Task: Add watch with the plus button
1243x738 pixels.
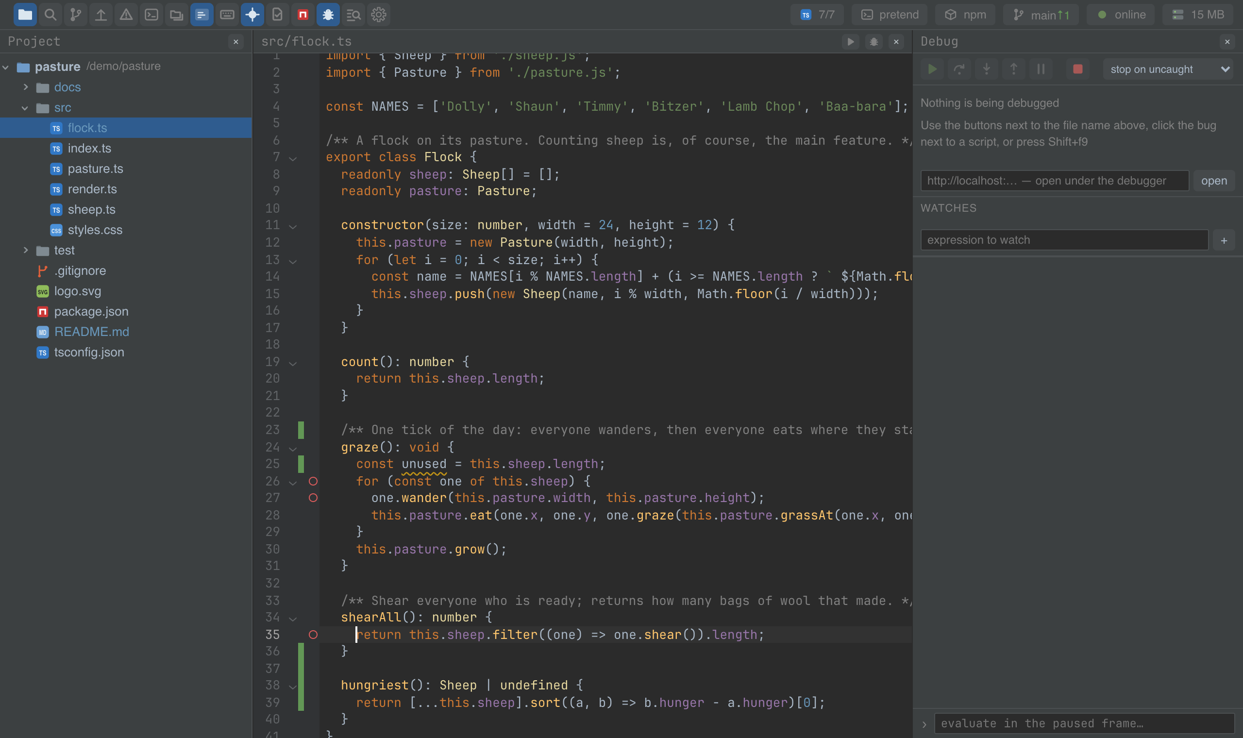Action: (x=1224, y=240)
